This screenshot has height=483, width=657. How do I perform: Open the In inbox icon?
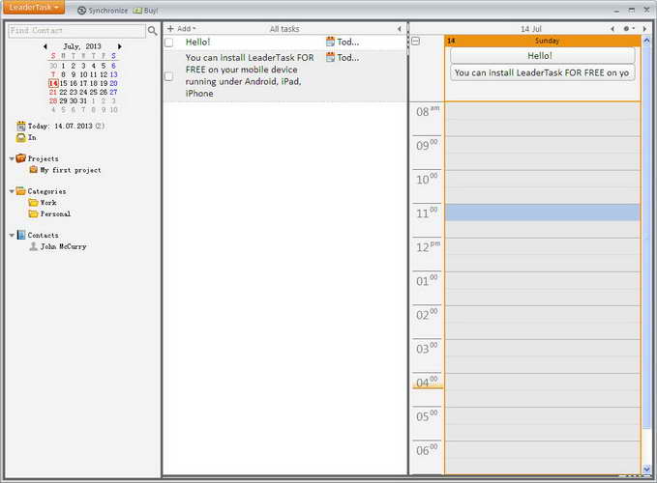point(21,138)
